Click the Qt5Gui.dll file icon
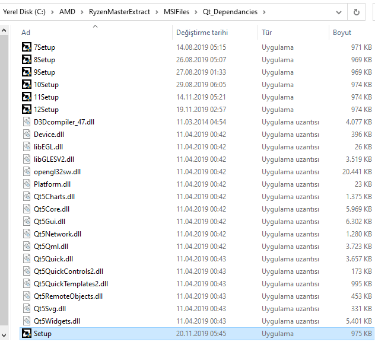Image resolution: width=375 pixels, height=342 pixels. click(27, 221)
